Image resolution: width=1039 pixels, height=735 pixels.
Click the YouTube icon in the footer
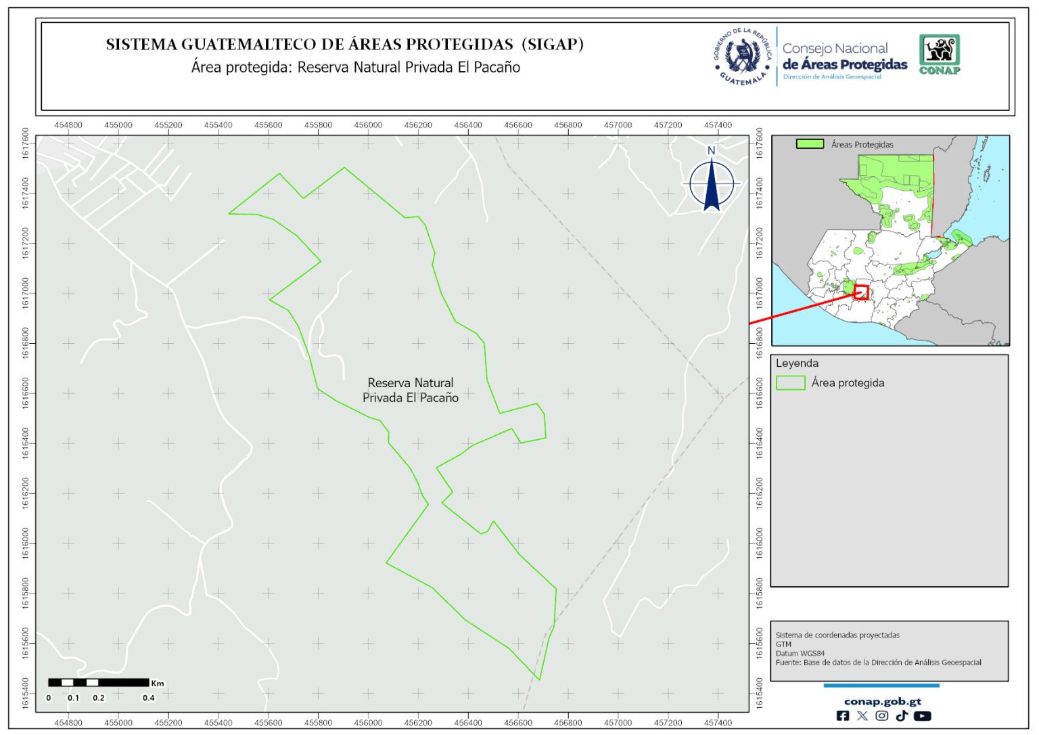(923, 716)
